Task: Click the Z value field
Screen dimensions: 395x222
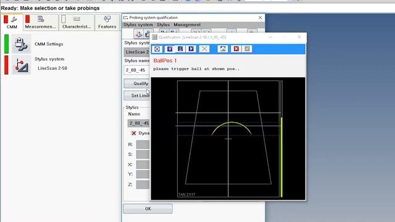Action: click(x=143, y=184)
